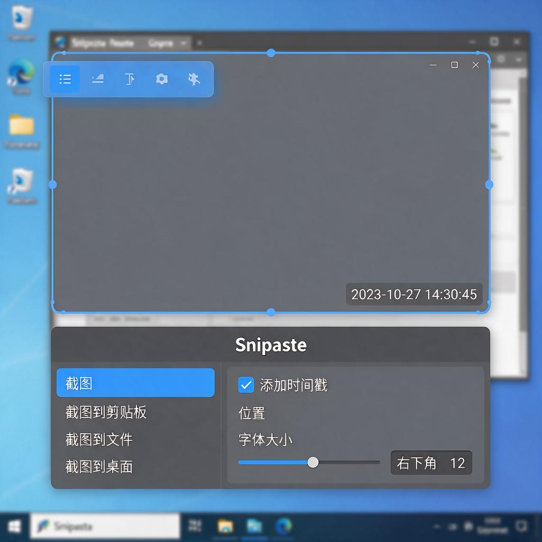
Task: Click the Snipaste panel title
Action: point(271,345)
